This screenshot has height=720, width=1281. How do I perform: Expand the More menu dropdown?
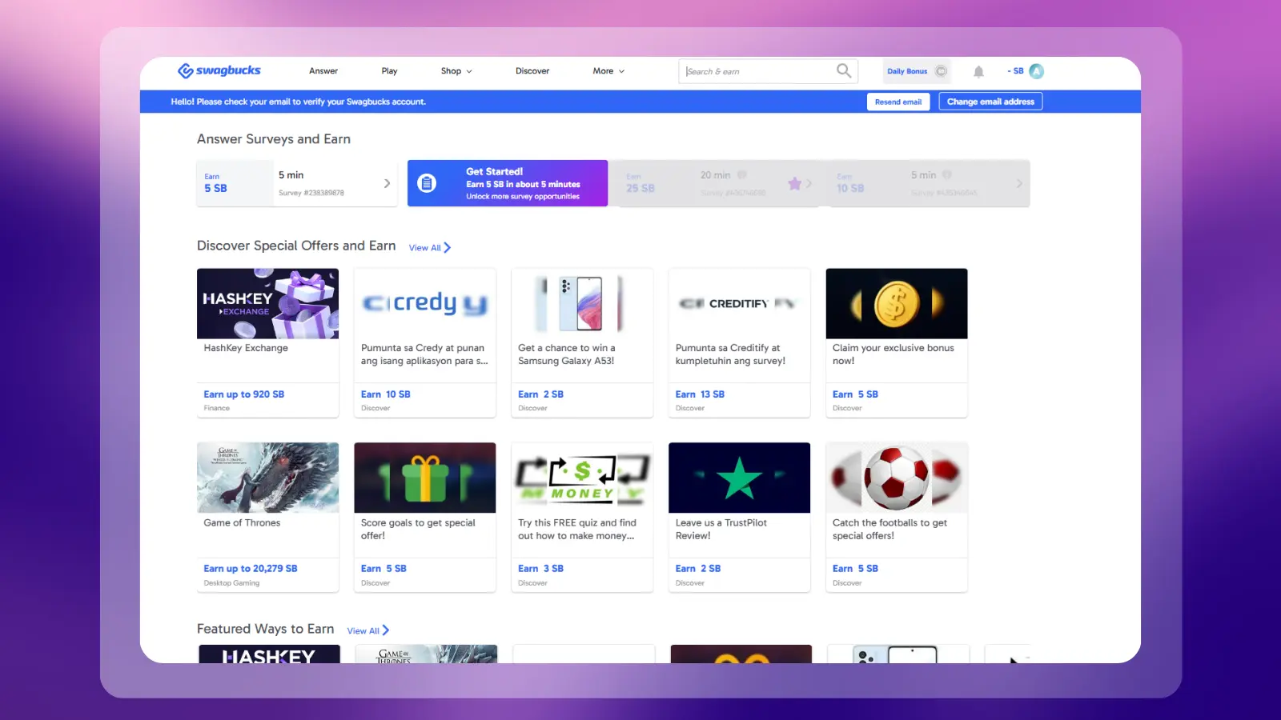608,71
